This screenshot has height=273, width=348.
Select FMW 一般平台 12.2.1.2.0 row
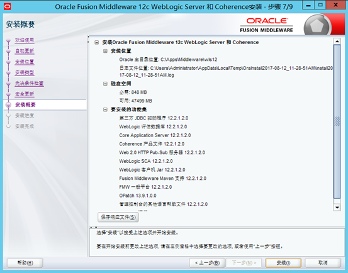coord(145,187)
